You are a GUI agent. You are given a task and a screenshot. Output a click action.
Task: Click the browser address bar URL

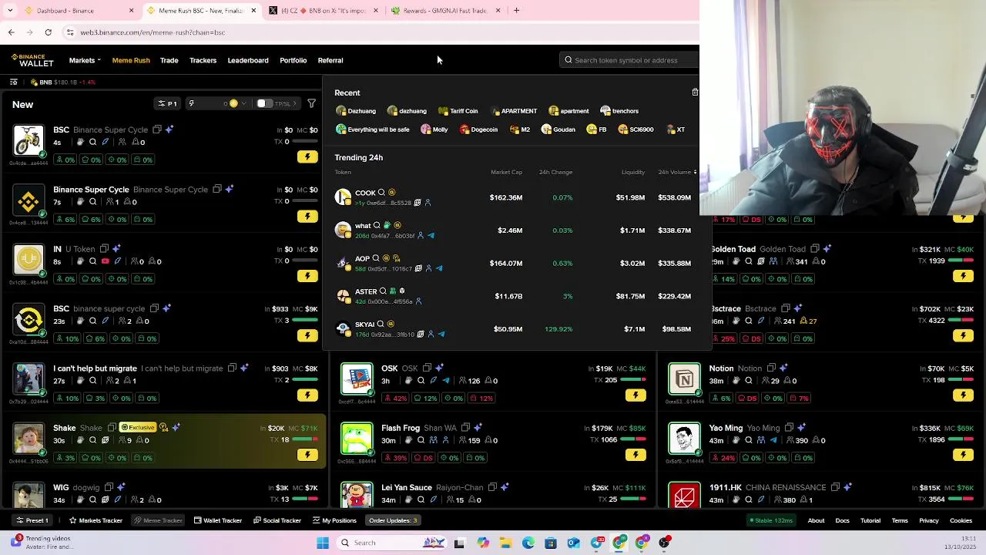(153, 32)
